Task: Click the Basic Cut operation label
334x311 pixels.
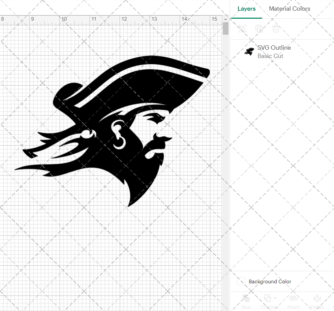Action: pyautogui.click(x=270, y=56)
